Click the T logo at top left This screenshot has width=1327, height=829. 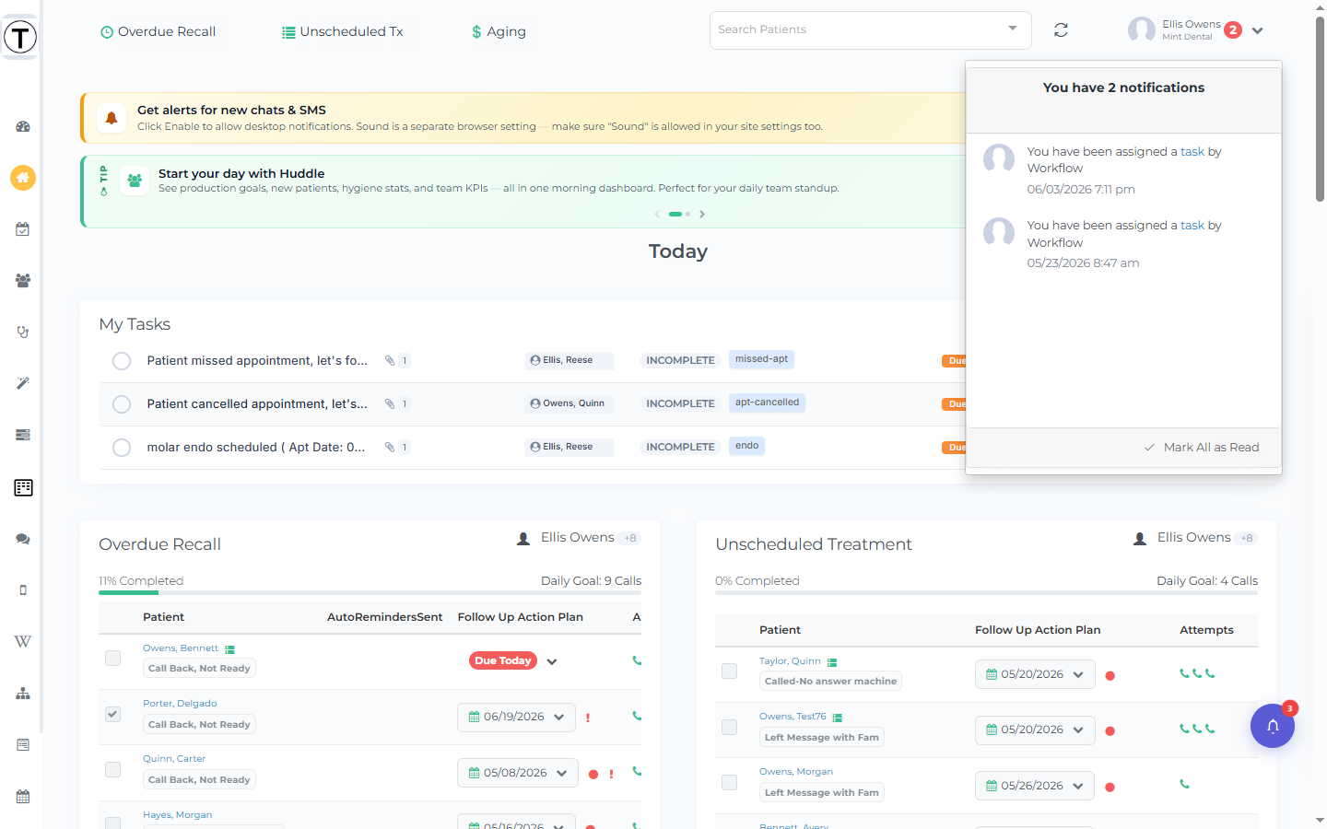tap(20, 37)
